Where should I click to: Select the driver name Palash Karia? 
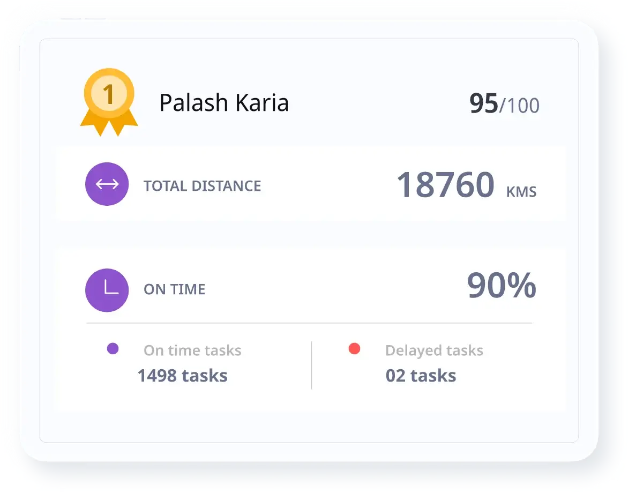(224, 102)
